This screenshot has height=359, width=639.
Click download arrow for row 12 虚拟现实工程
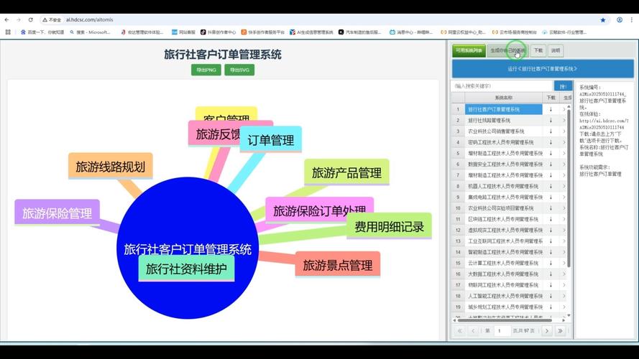[551, 230]
